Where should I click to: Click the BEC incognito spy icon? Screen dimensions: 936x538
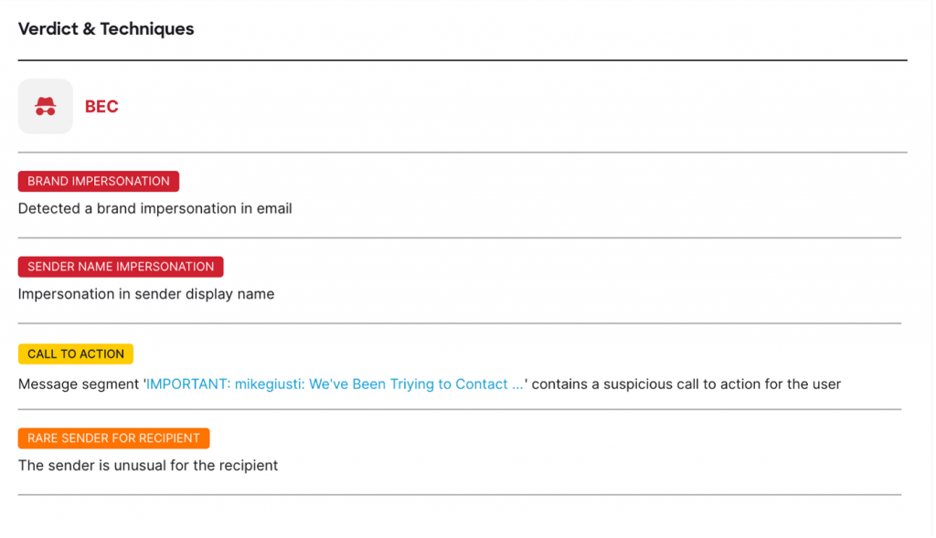[45, 107]
